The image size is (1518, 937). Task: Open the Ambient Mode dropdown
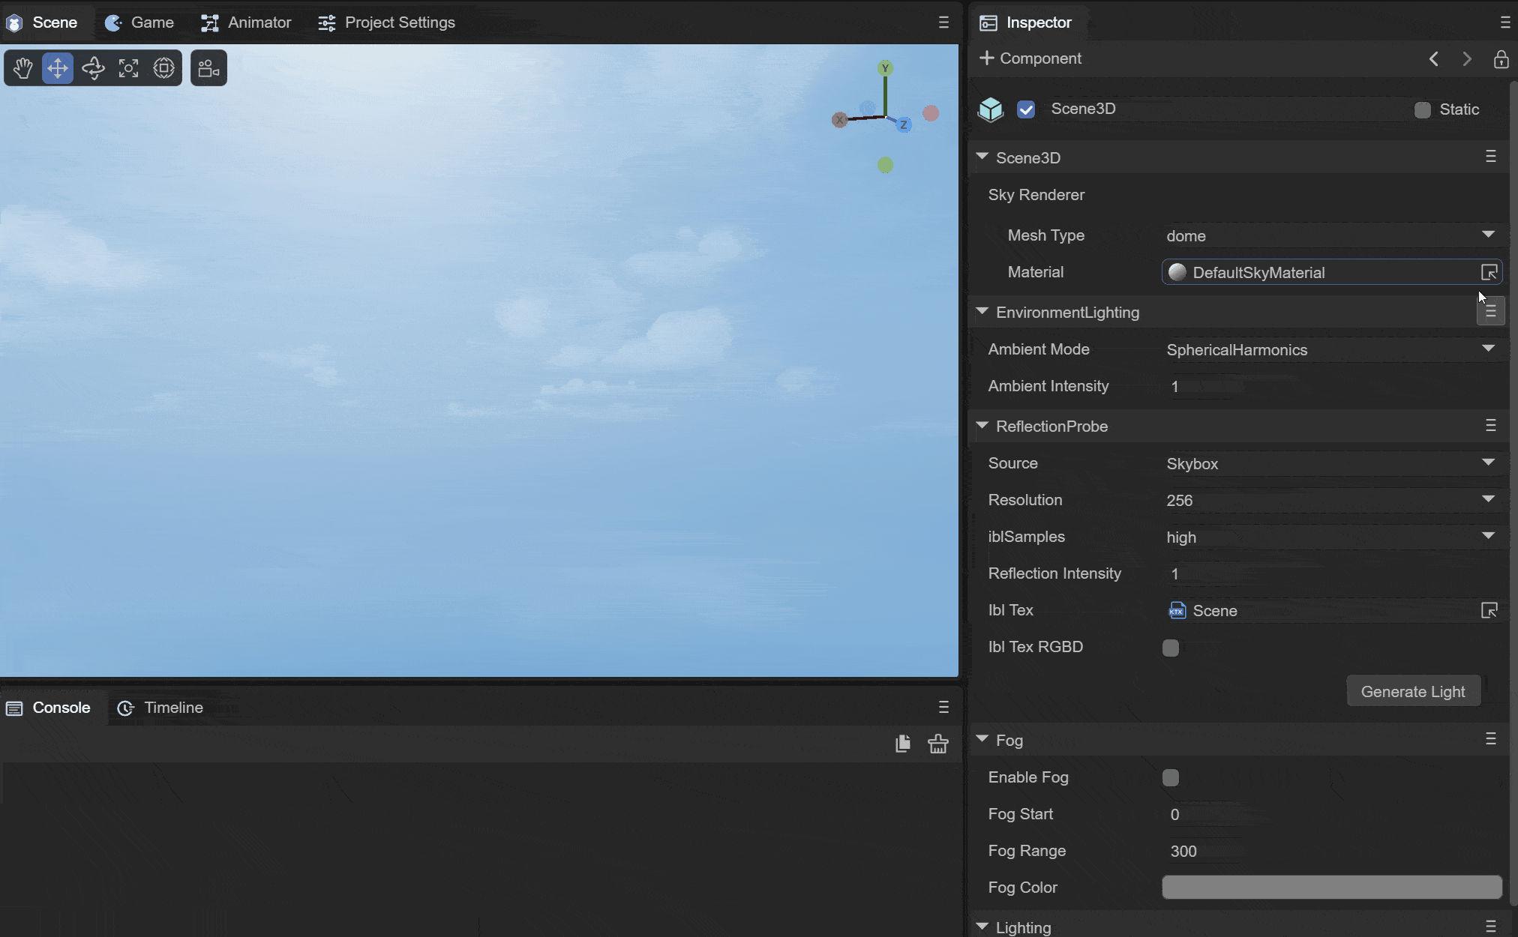1330,349
